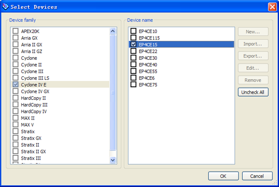Check the EP4CE22 device checkbox
Screen dimensions: 279x187
[133, 51]
